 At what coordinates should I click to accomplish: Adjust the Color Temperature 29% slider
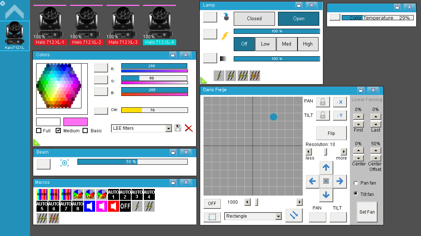(x=377, y=18)
